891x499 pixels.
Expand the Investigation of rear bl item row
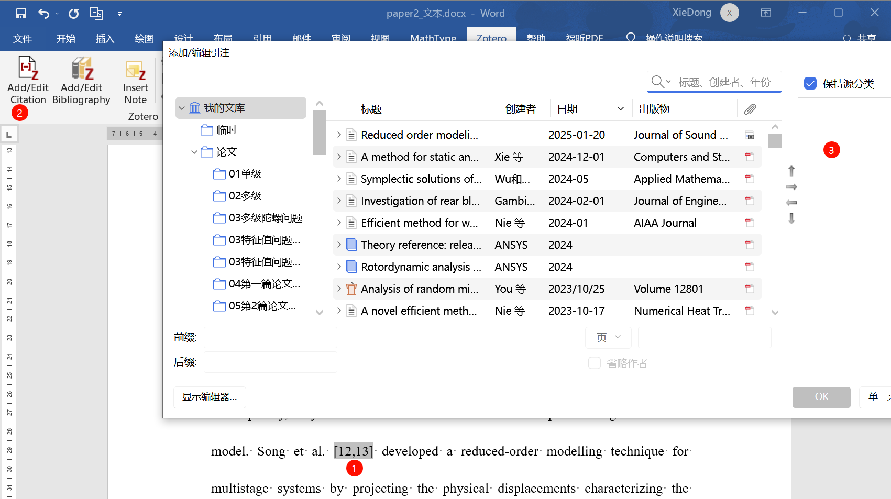(339, 201)
